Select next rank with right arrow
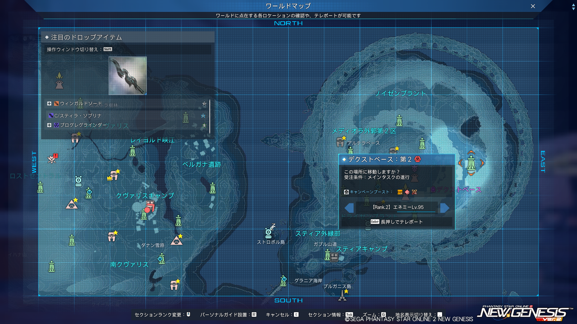This screenshot has height=324, width=577. pos(445,207)
